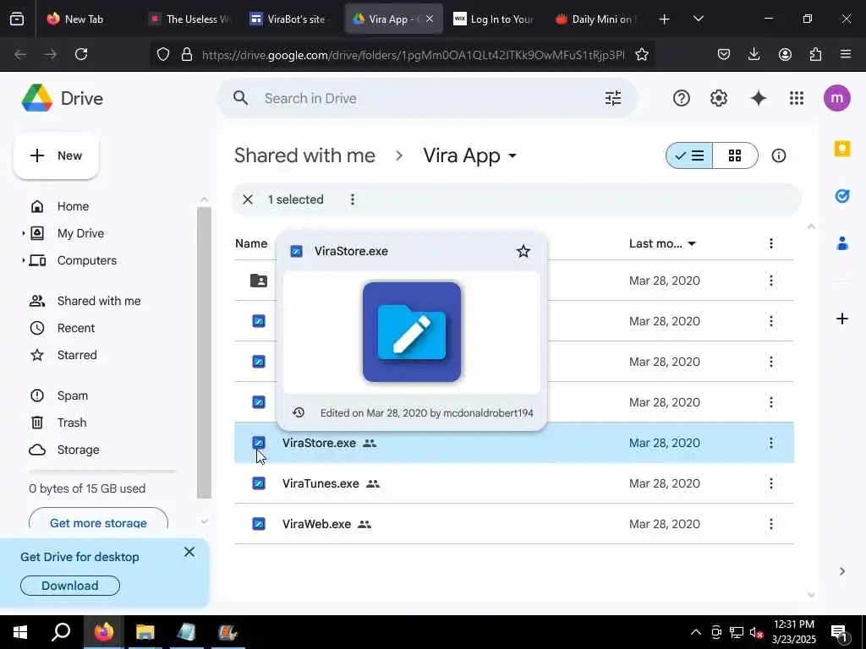Open Firefox extensions icon

tap(815, 54)
